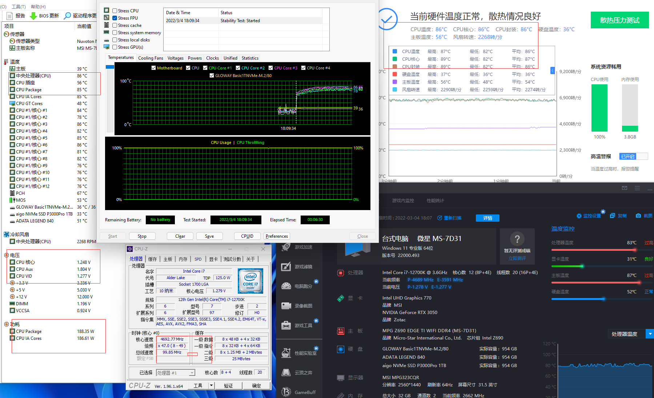Open processor temperature dropdown in monitor panel
Screen dimensions: 654x398
650,334
